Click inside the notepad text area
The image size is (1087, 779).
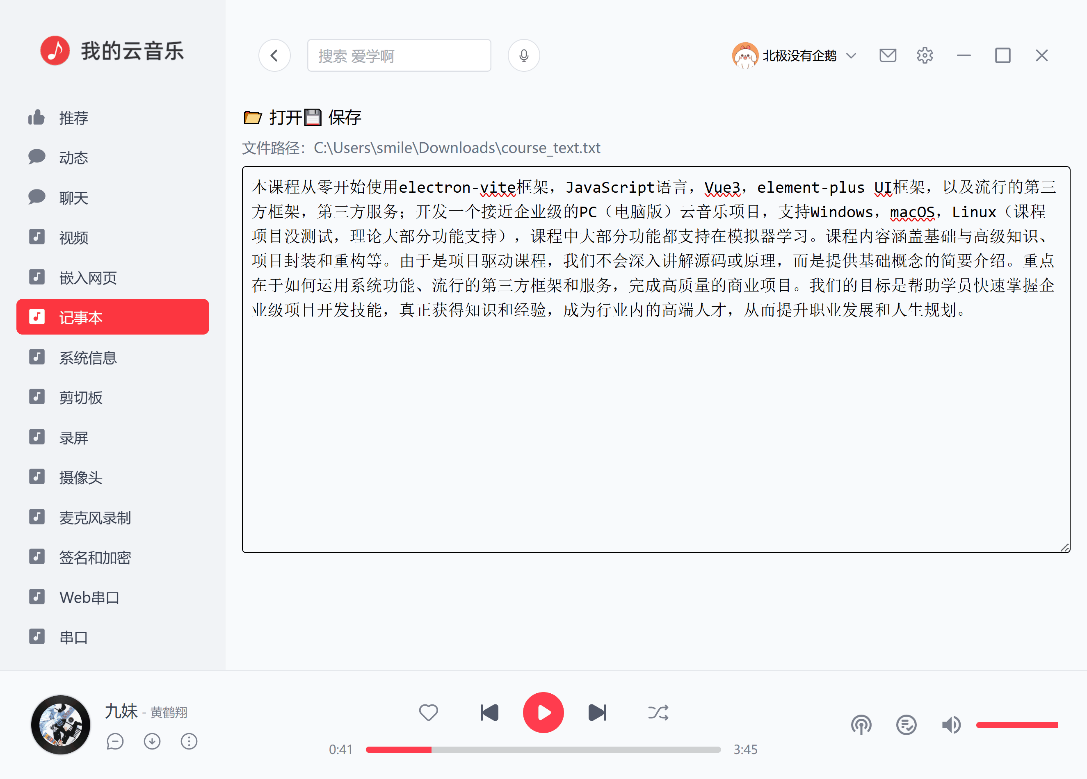[655, 359]
